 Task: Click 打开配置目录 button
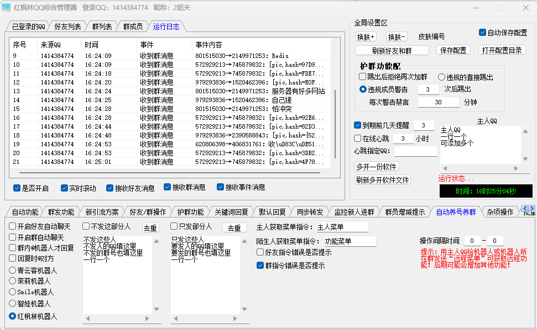tap(501, 50)
